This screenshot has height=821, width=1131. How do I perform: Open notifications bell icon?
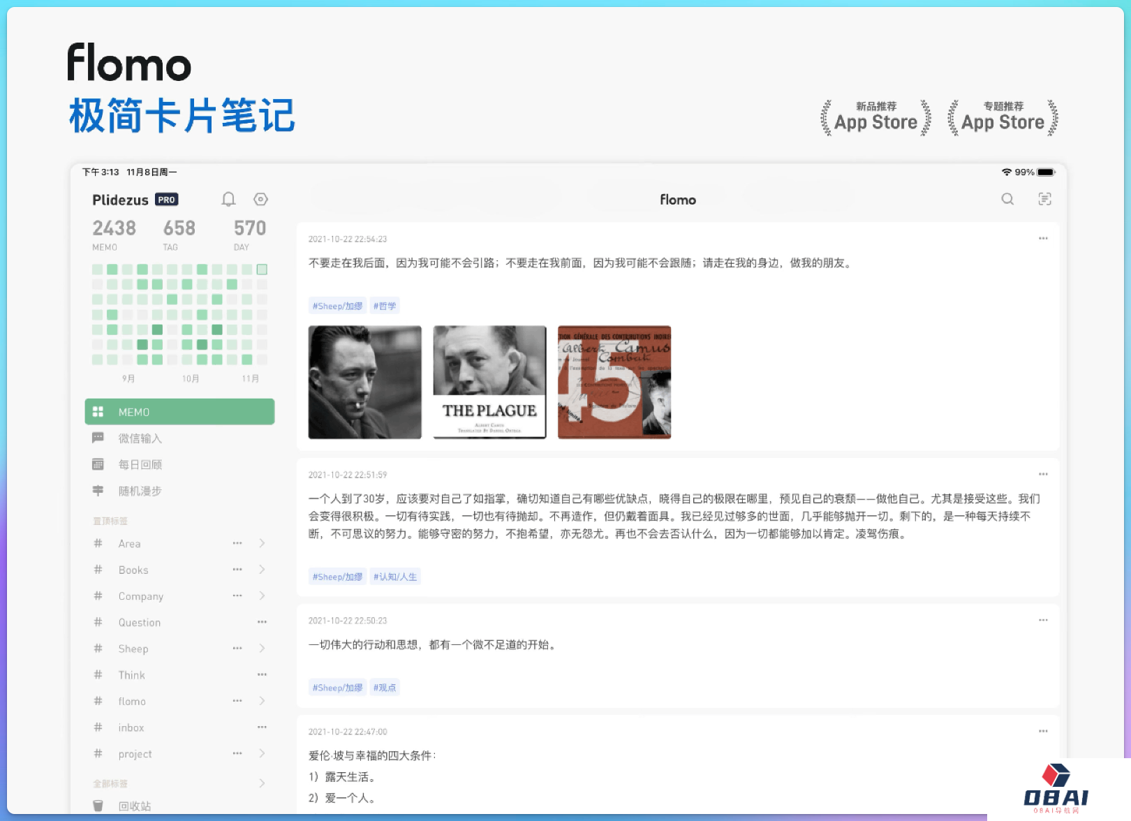pyautogui.click(x=228, y=200)
